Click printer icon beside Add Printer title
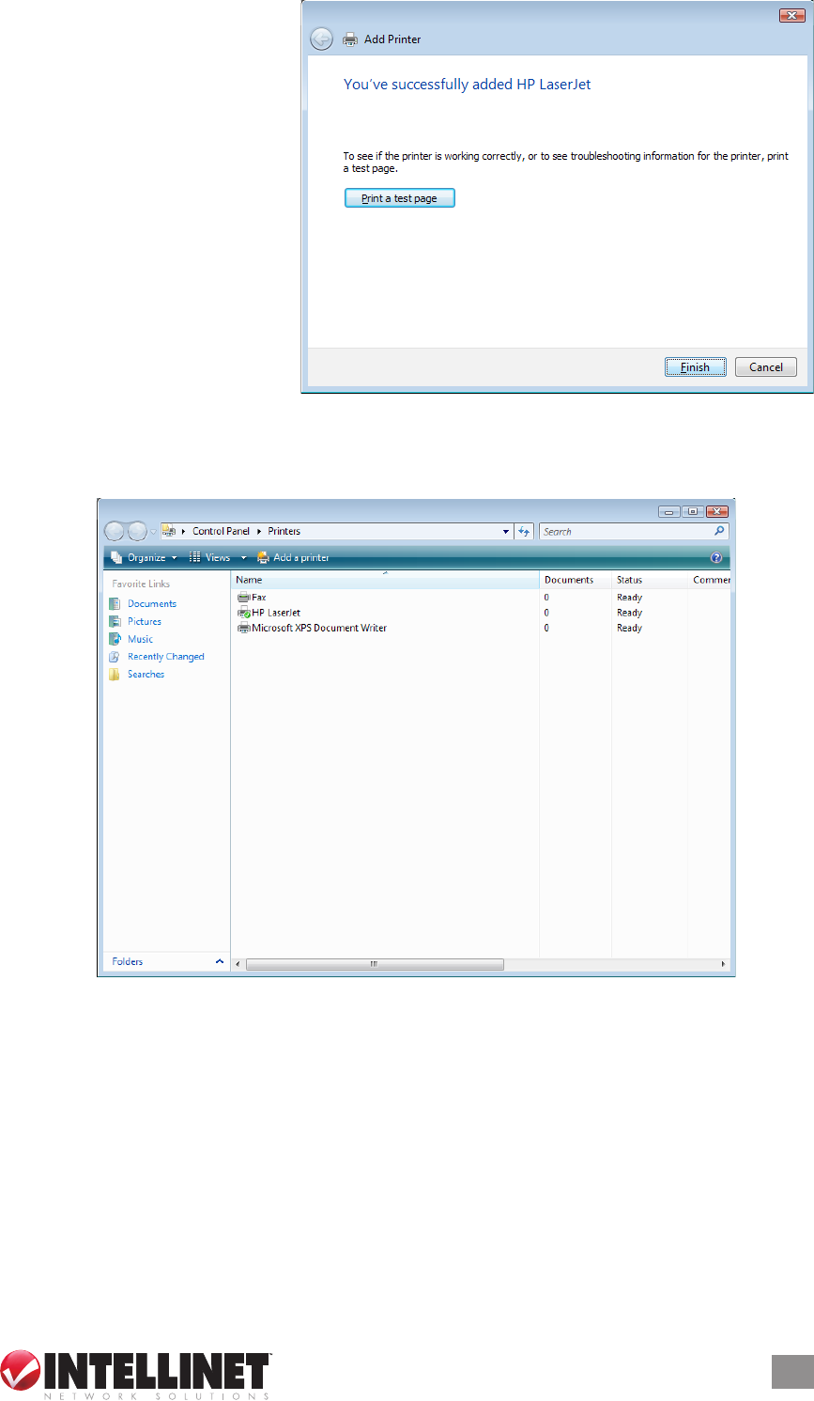Viewport: 814px width, 1401px height. point(350,39)
